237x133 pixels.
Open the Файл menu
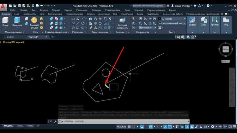tap(13, 10)
